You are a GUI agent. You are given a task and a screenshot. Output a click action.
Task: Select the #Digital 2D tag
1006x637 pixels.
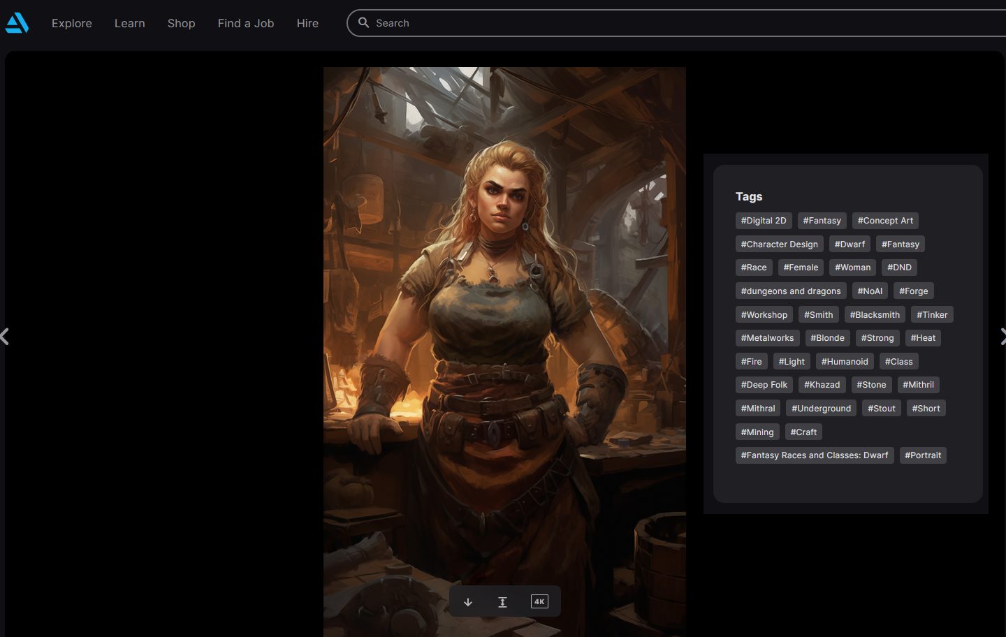[x=764, y=221]
